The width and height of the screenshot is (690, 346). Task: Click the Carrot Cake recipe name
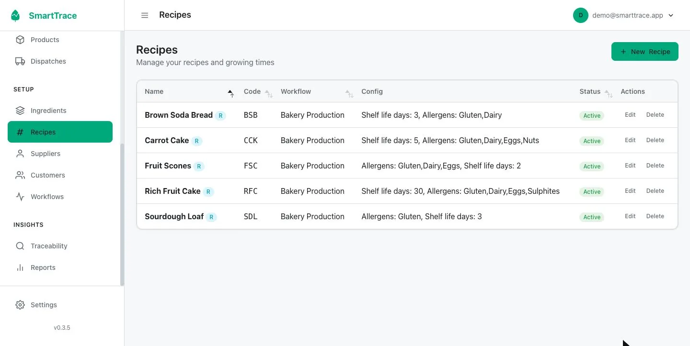[x=167, y=141]
